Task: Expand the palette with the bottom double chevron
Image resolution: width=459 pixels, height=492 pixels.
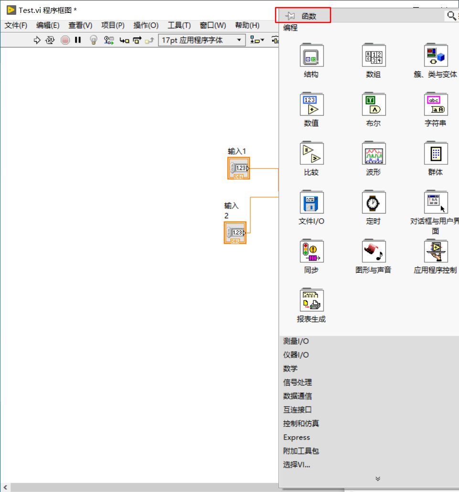Action: coord(377,478)
